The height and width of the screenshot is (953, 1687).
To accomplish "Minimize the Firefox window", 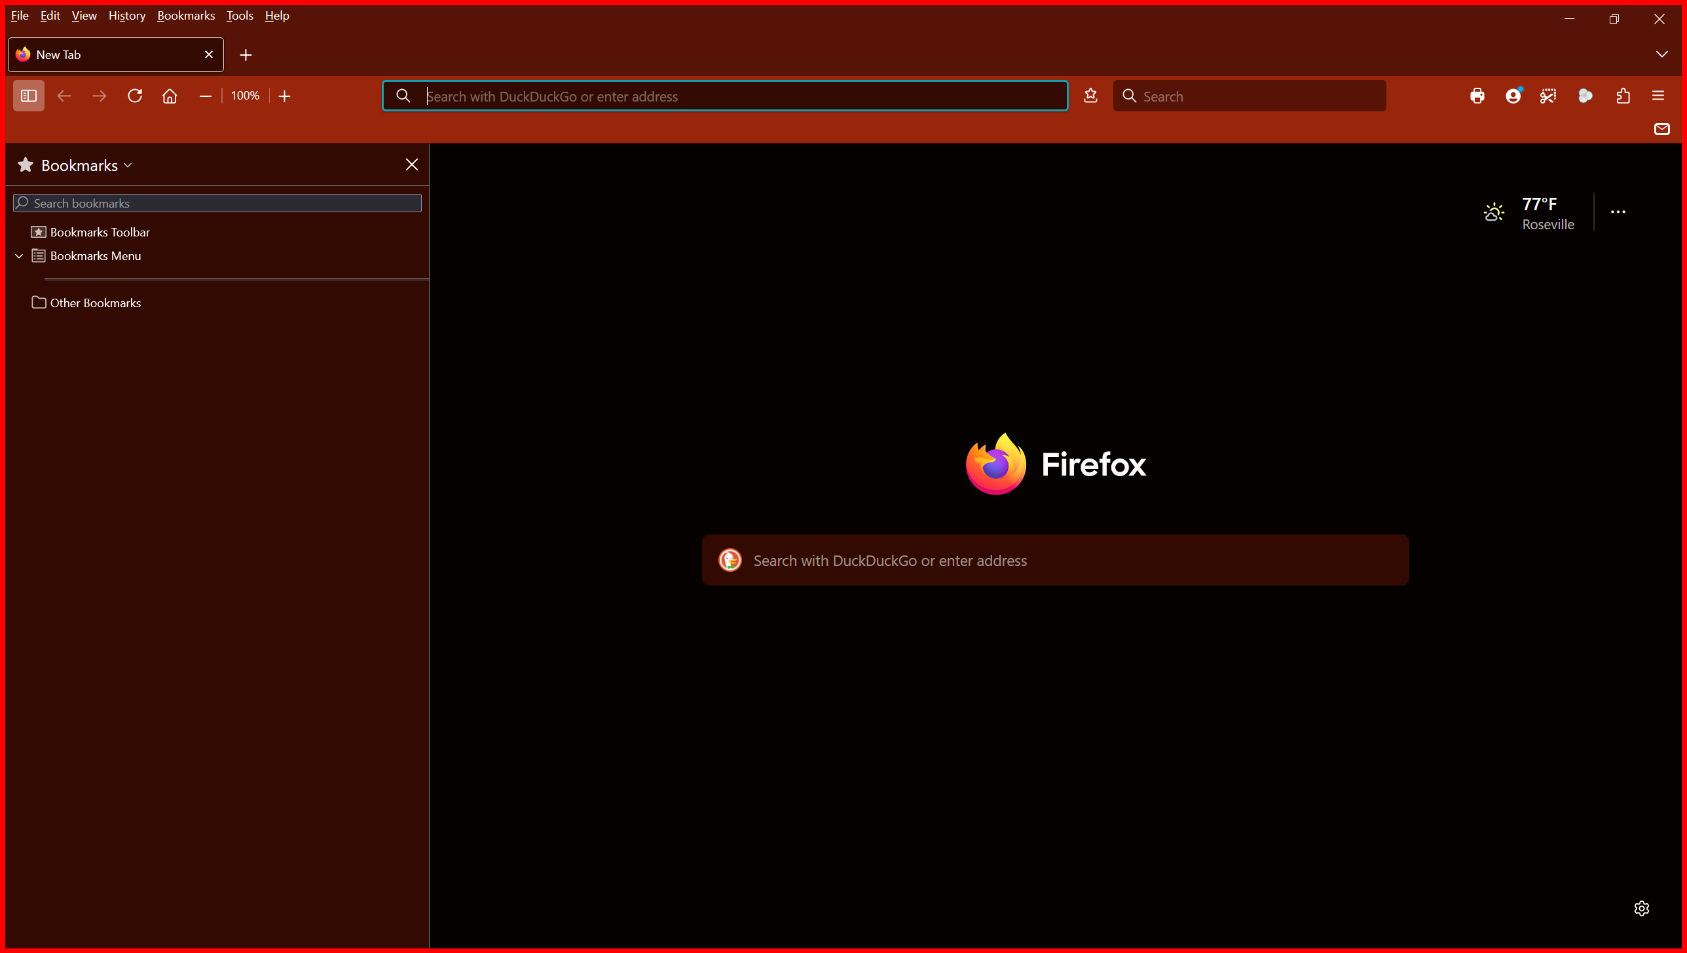I will click(x=1569, y=18).
